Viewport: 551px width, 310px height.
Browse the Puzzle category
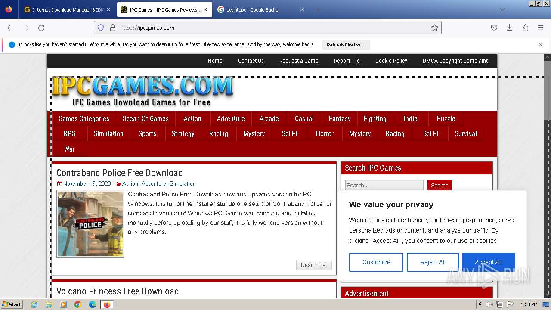click(446, 118)
